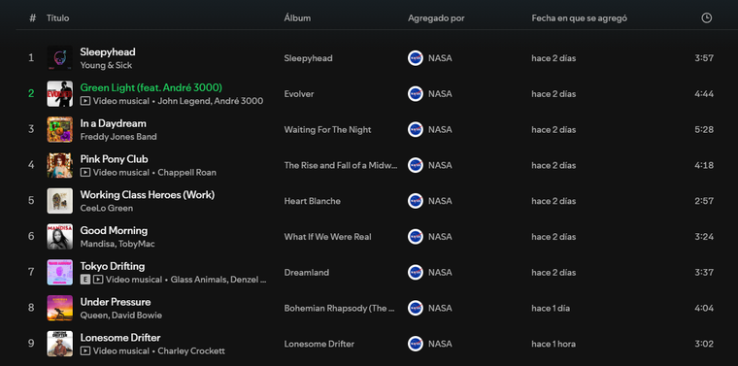Click In a Daydream cover art
The height and width of the screenshot is (366, 738).
(60, 129)
